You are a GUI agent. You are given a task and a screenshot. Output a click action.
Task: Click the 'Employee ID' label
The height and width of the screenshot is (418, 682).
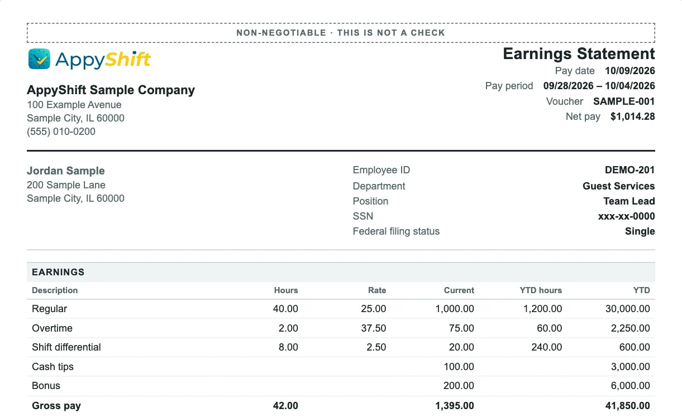tap(381, 171)
